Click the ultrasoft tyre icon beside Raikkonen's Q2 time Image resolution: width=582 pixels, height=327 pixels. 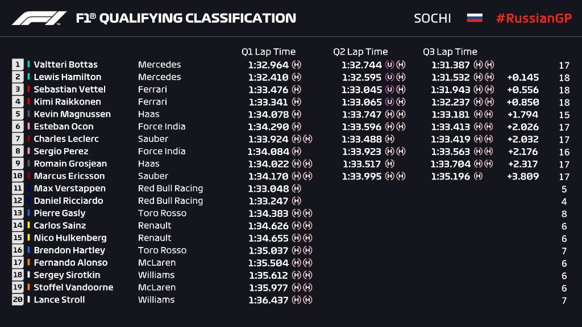click(x=390, y=102)
